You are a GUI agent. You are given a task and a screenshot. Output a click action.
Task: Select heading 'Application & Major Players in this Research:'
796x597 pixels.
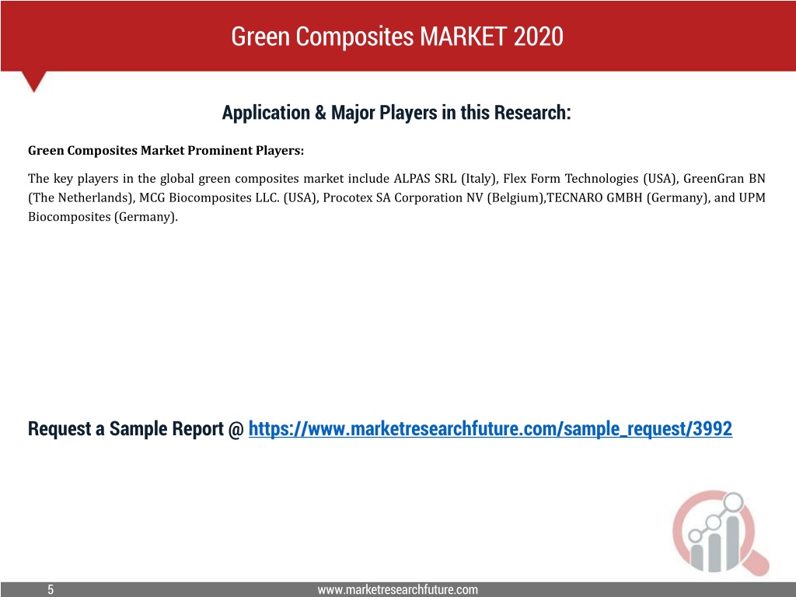click(396, 112)
